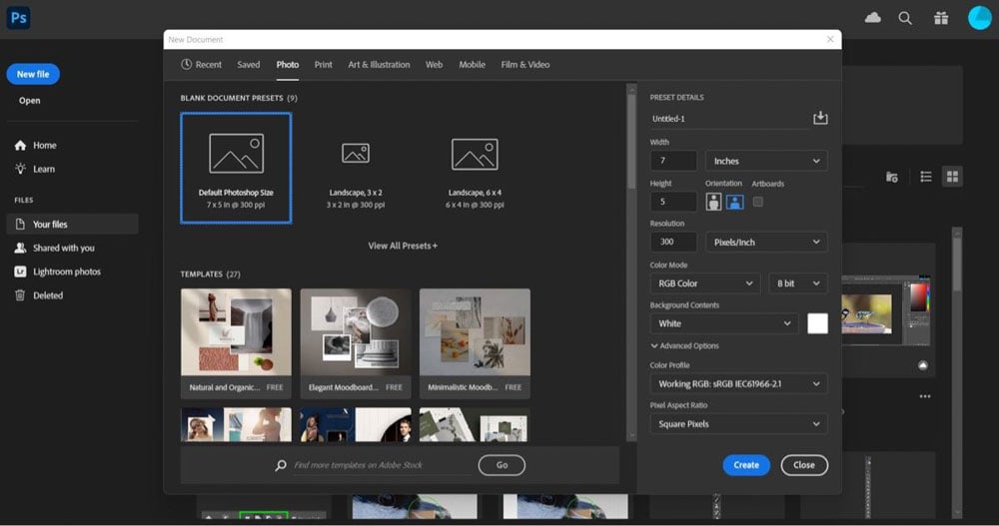Screen dimensions: 999x526
Task: Click the Learn lightbulb icon
Action: click(x=20, y=169)
